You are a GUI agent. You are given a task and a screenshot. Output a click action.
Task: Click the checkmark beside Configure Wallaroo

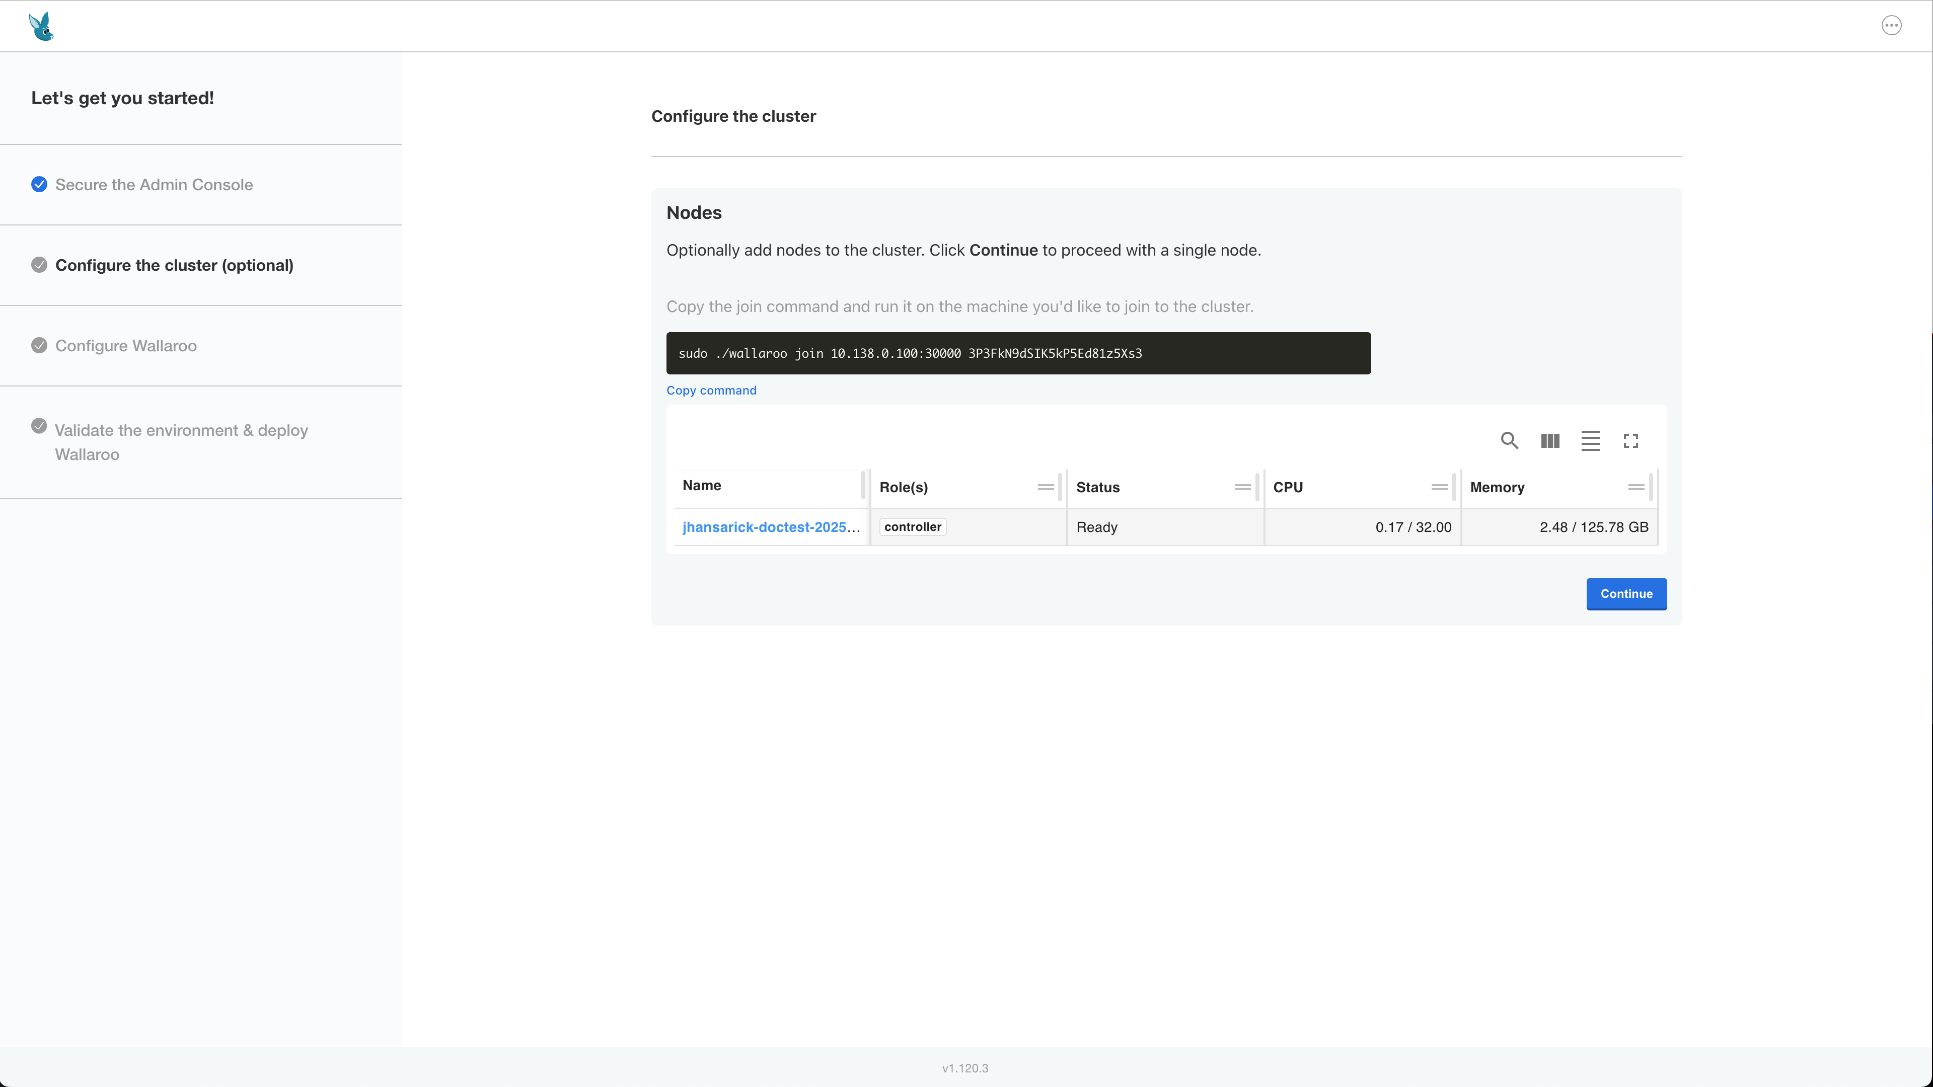pyautogui.click(x=39, y=345)
